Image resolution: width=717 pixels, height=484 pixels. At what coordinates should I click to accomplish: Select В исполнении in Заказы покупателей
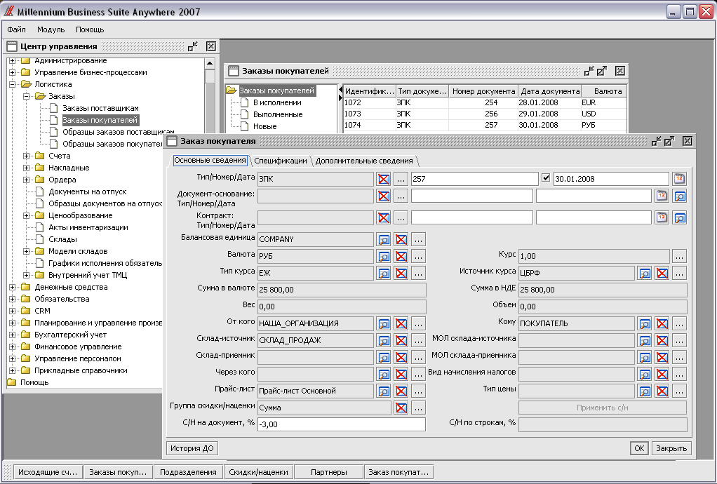click(x=277, y=103)
